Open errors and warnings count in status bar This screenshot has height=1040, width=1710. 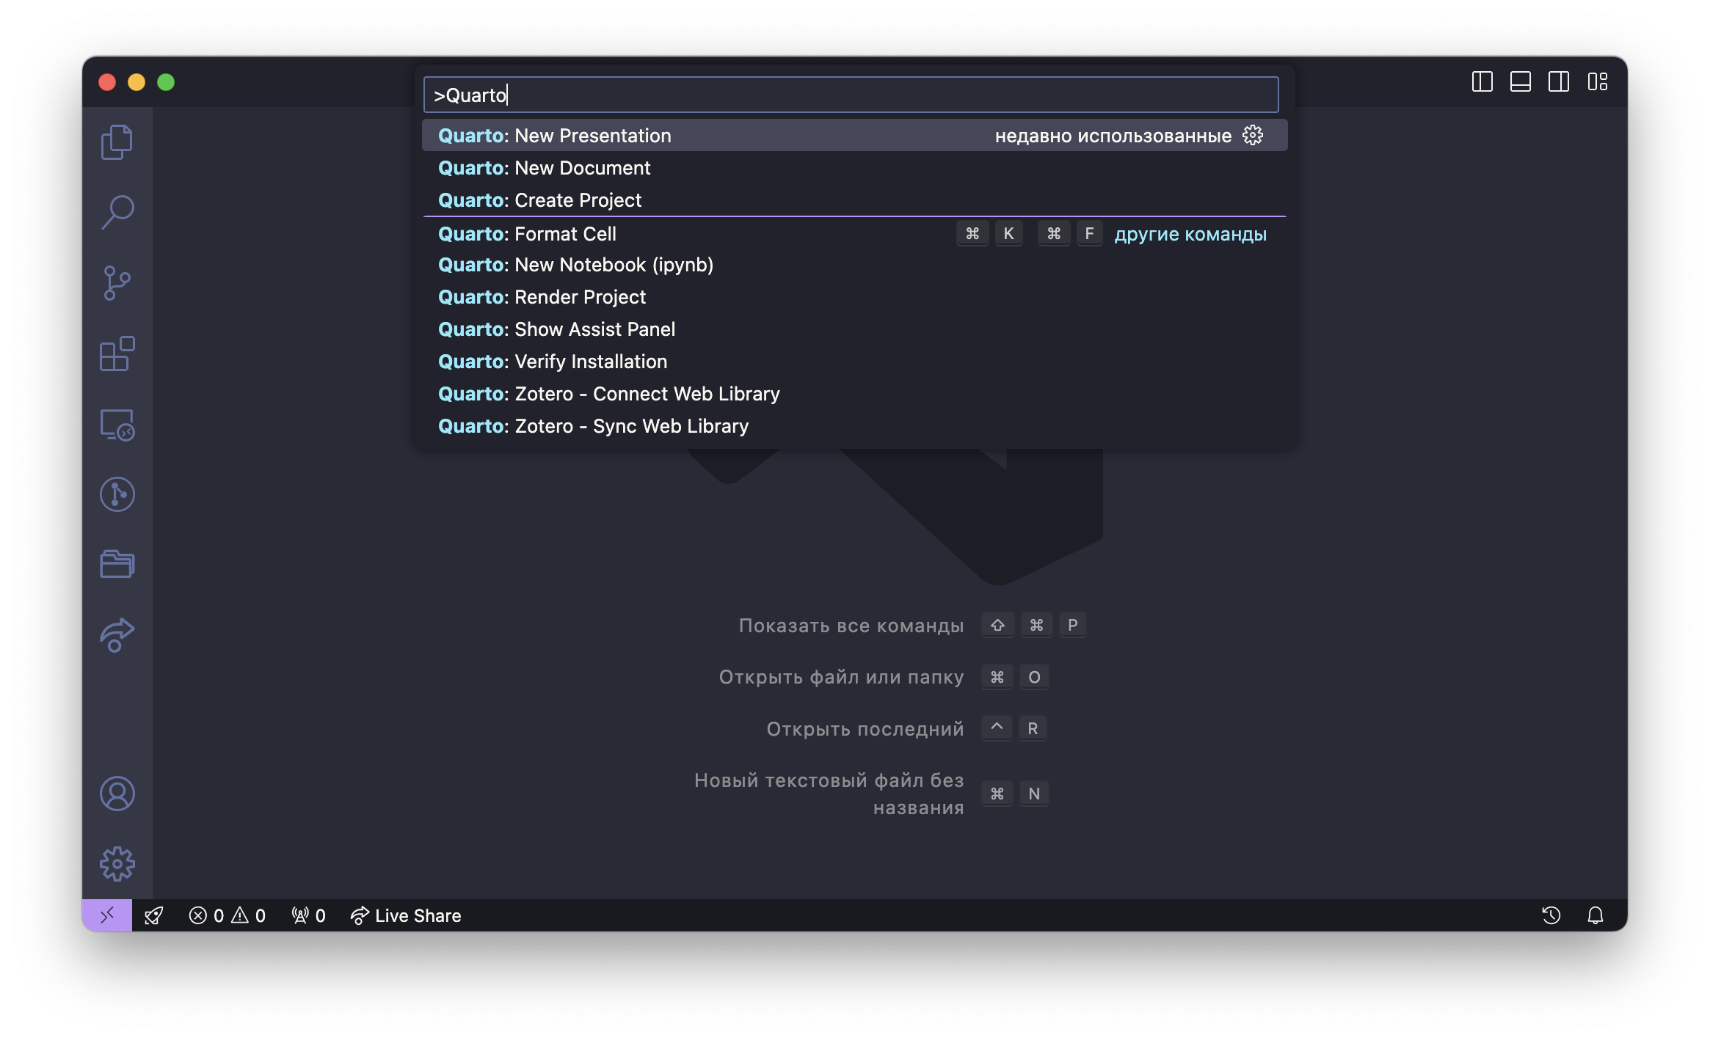pyautogui.click(x=227, y=915)
